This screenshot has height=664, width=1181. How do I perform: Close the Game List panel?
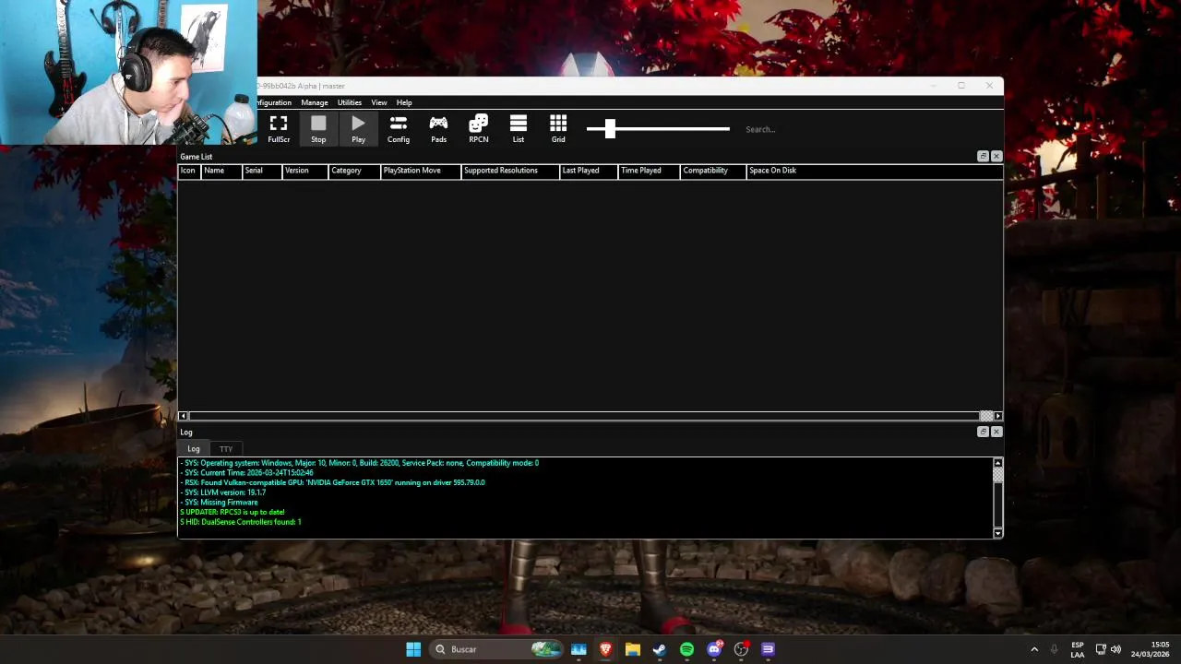click(996, 157)
